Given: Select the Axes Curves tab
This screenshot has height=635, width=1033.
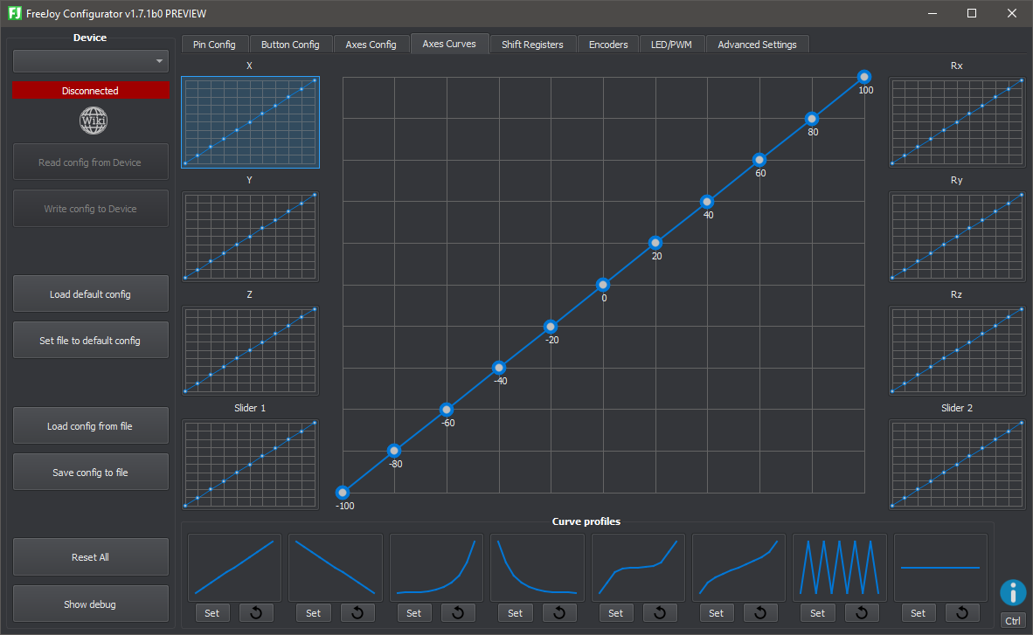Looking at the screenshot, I should (x=449, y=44).
